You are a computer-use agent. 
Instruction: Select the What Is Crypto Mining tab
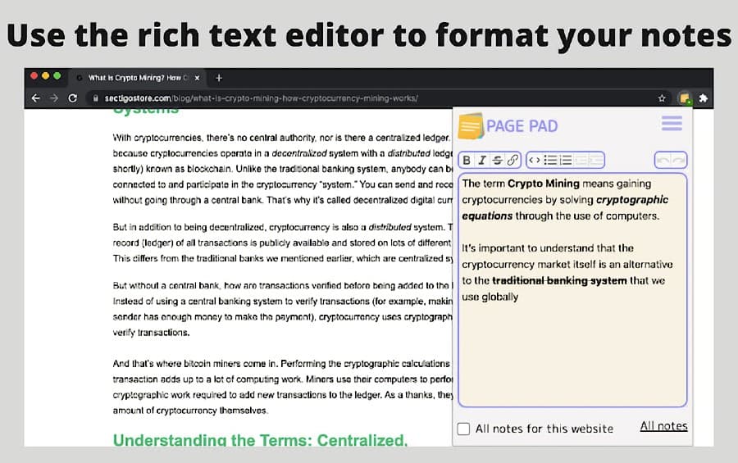(138, 78)
